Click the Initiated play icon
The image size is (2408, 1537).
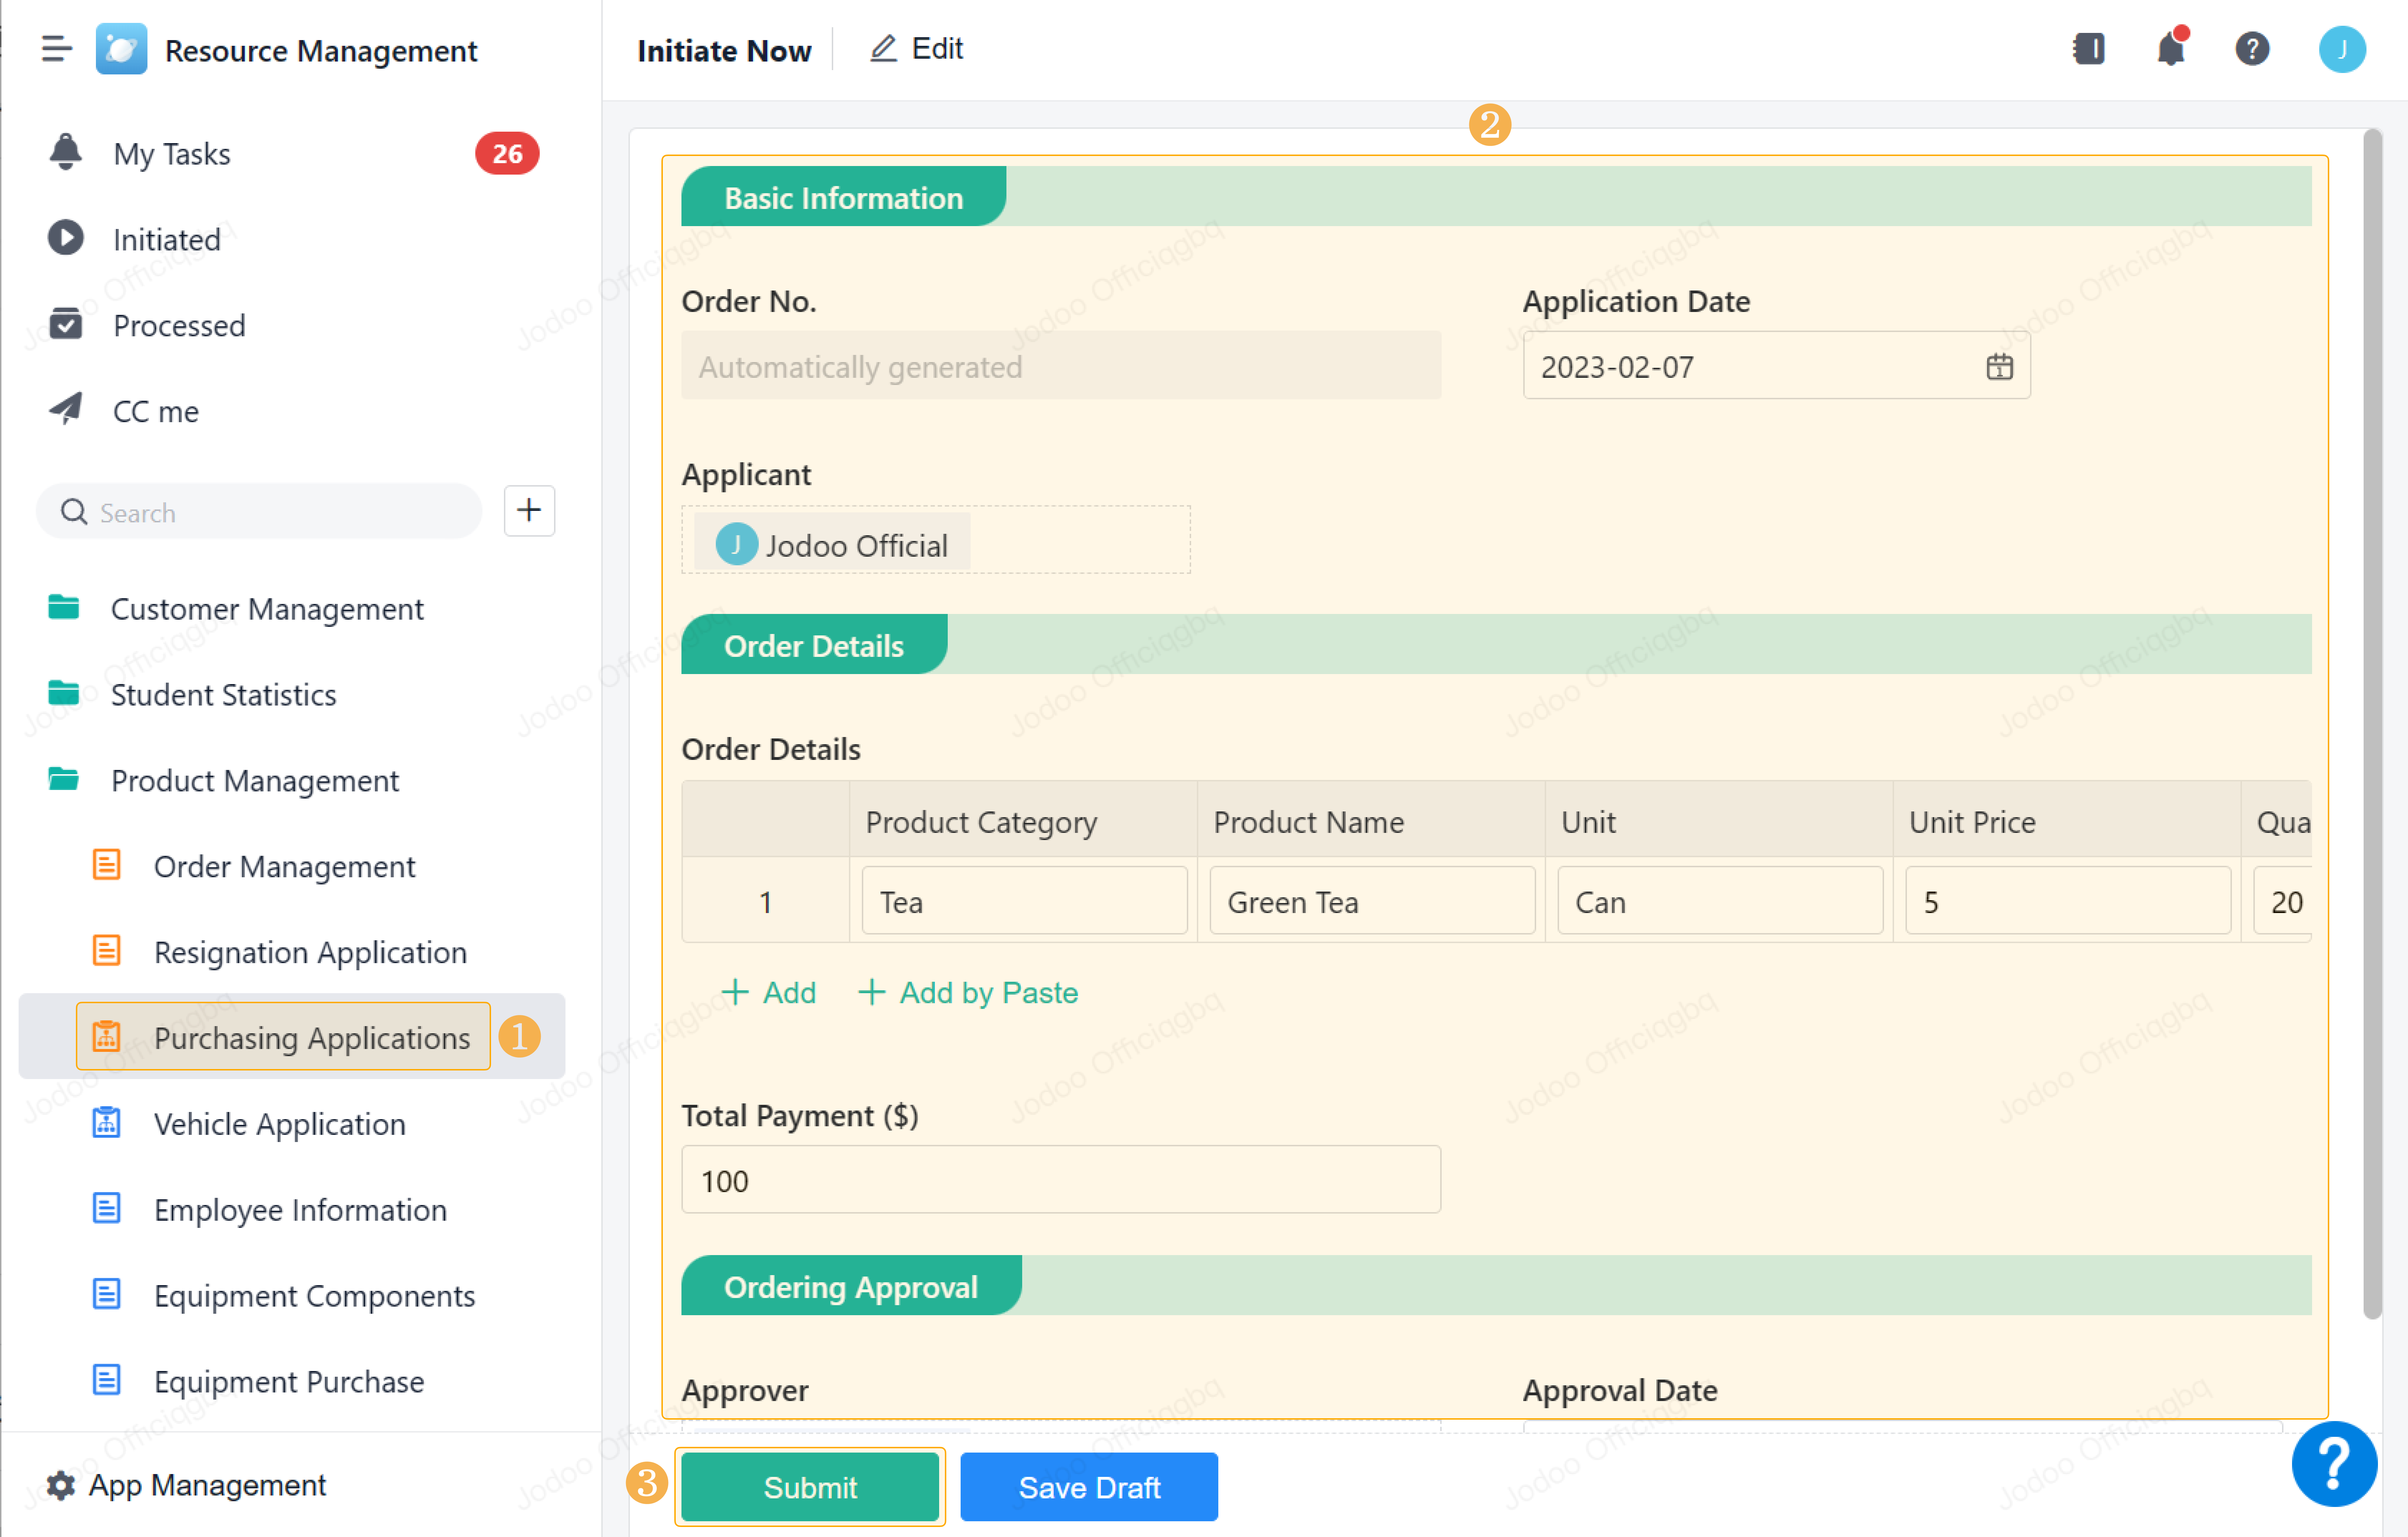[66, 238]
